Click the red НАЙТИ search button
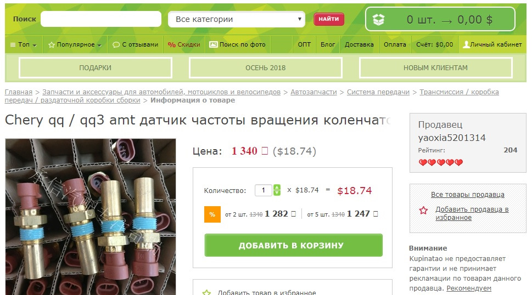The width and height of the screenshot is (532, 295). coord(329,19)
